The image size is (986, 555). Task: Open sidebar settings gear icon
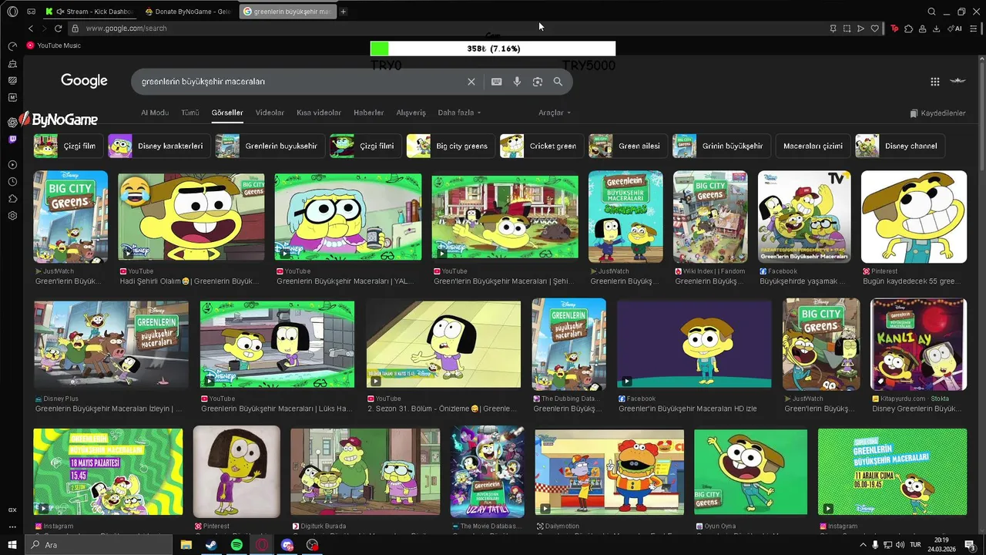[12, 216]
